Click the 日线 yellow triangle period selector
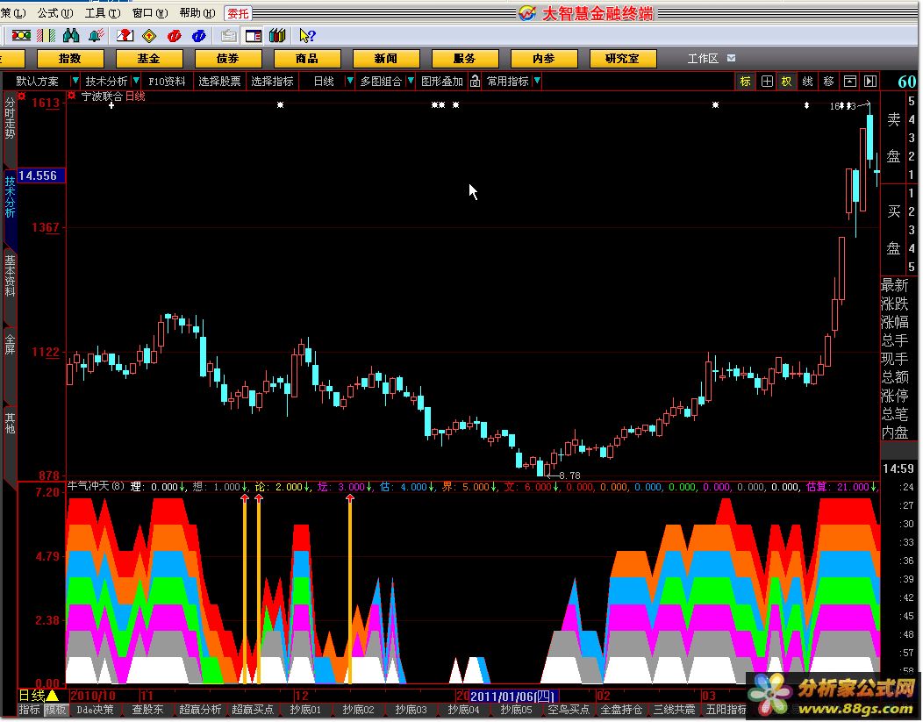The height and width of the screenshot is (722, 923). coord(39,696)
